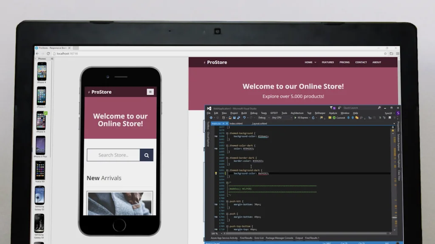
Task: Open CONTACT page in ProStore navbar
Action: click(x=361, y=62)
